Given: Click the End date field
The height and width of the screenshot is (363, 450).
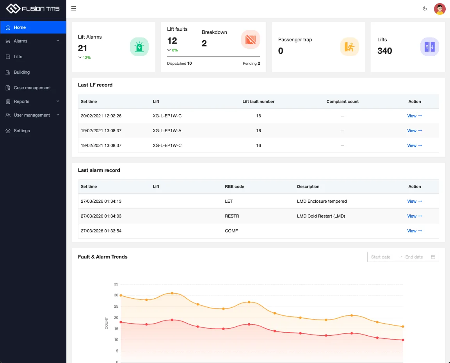Looking at the screenshot, I should pos(414,257).
